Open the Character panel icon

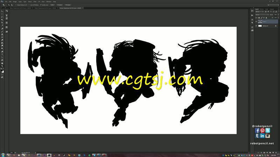(x=252, y=20)
